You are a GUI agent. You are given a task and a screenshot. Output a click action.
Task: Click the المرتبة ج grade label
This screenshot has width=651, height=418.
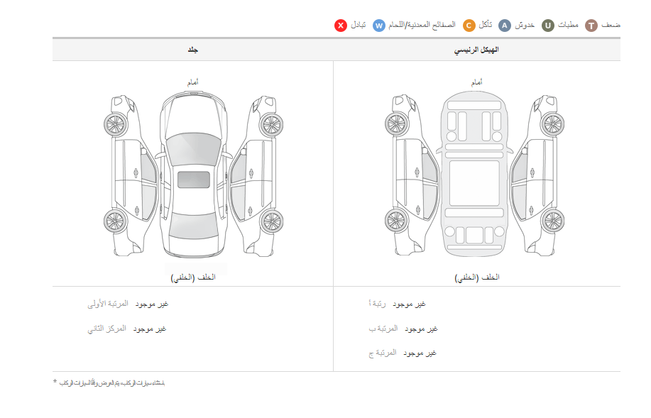pos(383,353)
